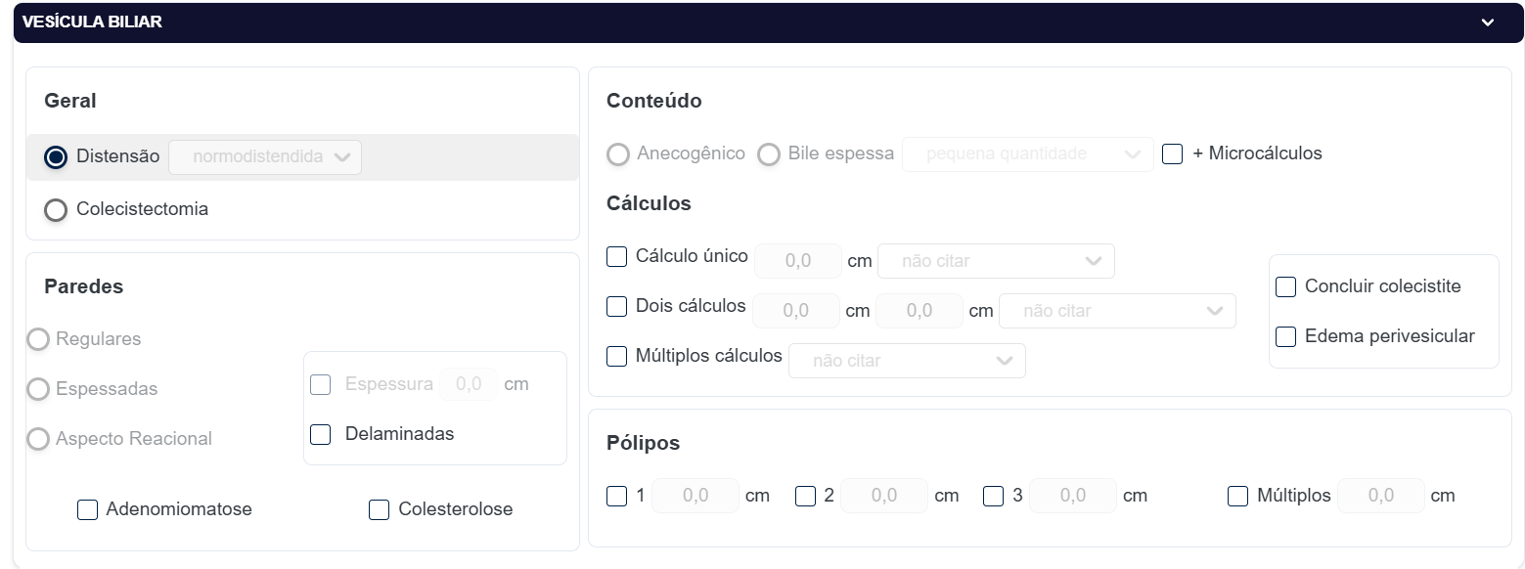Collapse the Vesícula Biliar section chevron
The image size is (1525, 569).
pos(1488,22)
